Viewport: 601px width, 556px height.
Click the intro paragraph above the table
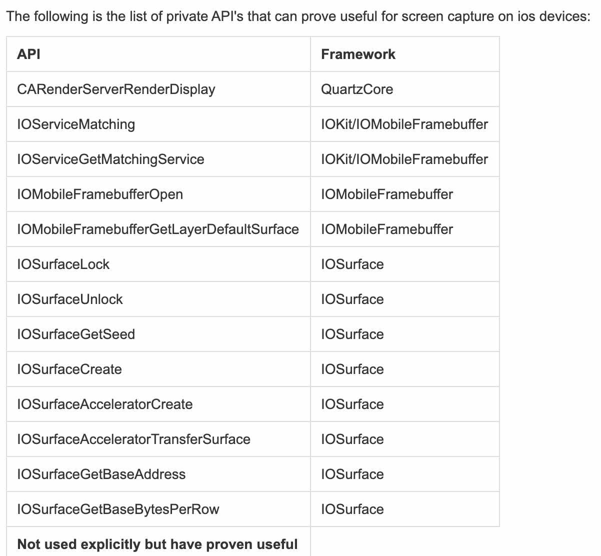click(298, 16)
